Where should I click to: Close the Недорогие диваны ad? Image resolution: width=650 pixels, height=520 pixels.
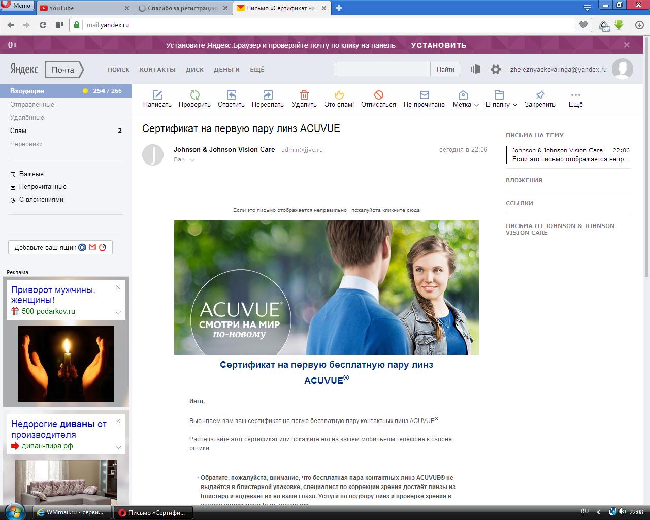pos(118,421)
